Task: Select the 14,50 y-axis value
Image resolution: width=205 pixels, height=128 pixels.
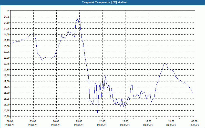Action: 7,23
